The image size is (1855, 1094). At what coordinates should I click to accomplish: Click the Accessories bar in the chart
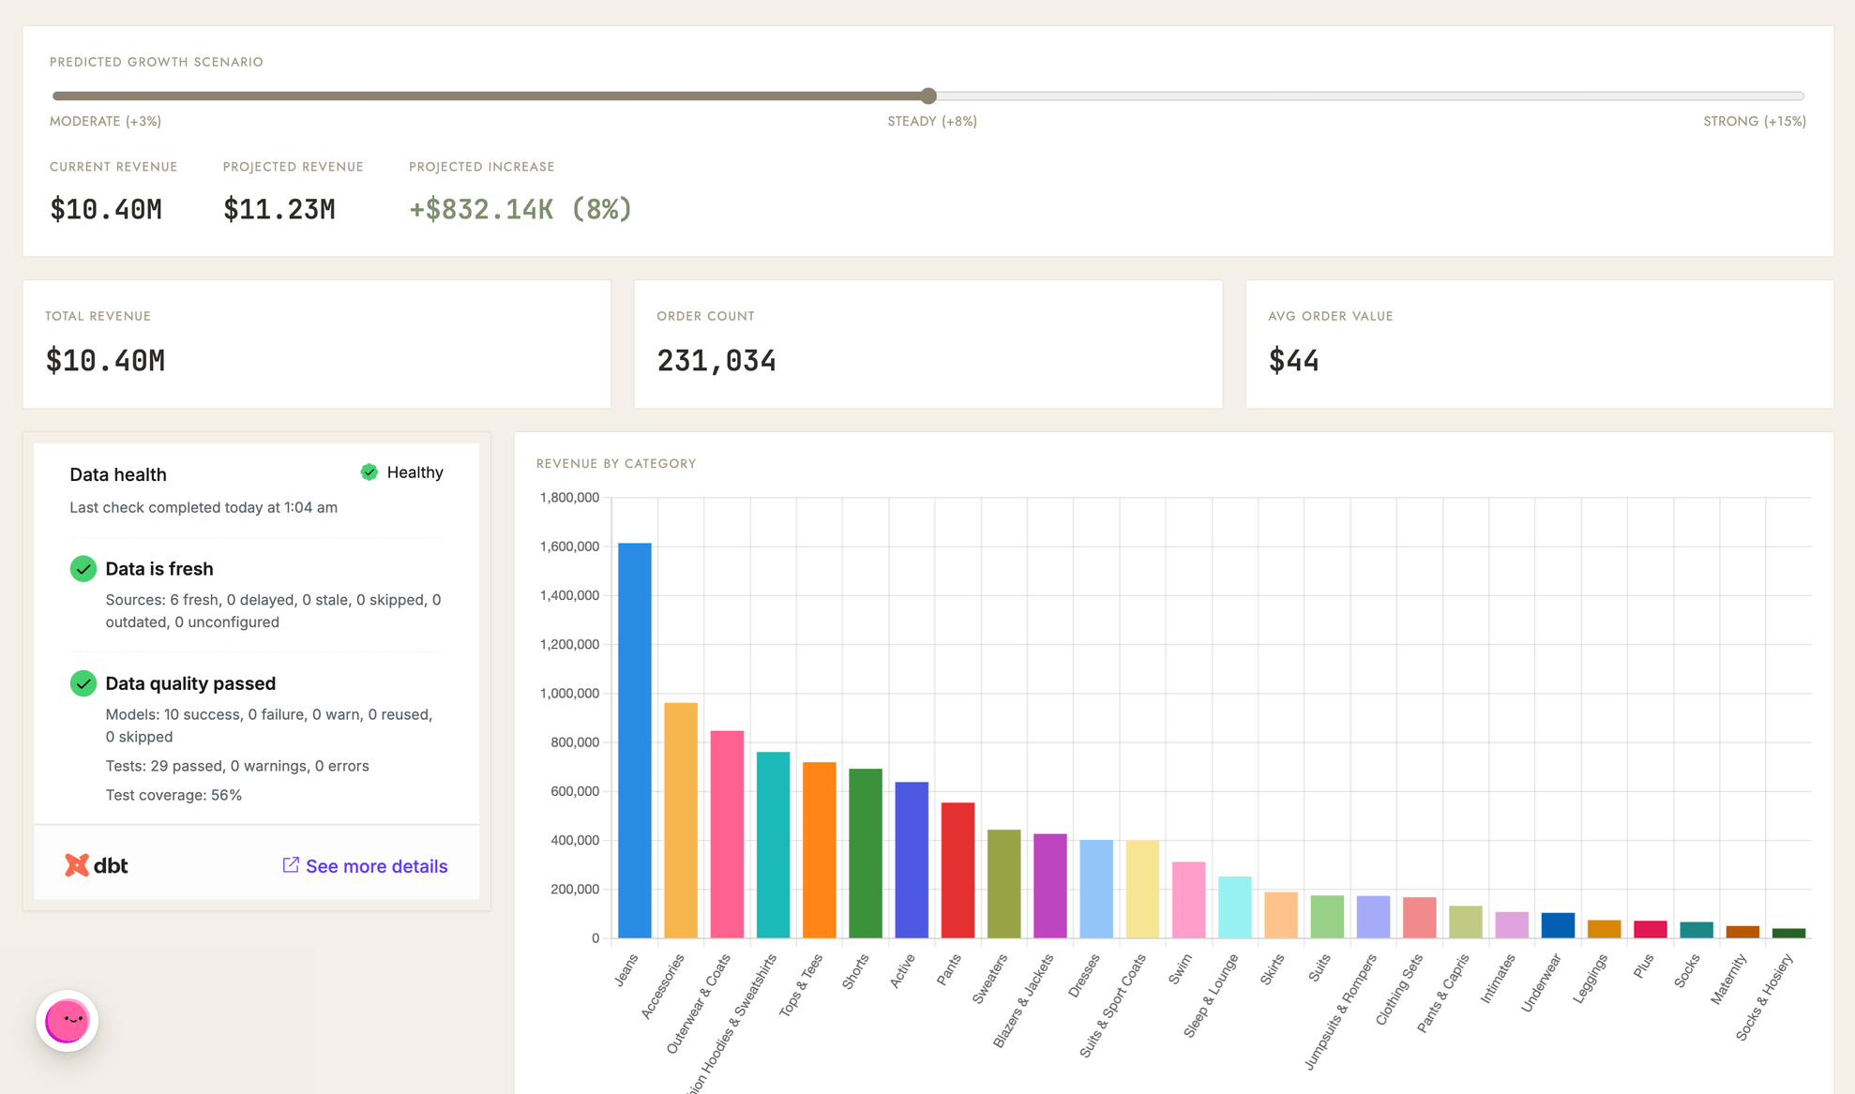click(681, 820)
